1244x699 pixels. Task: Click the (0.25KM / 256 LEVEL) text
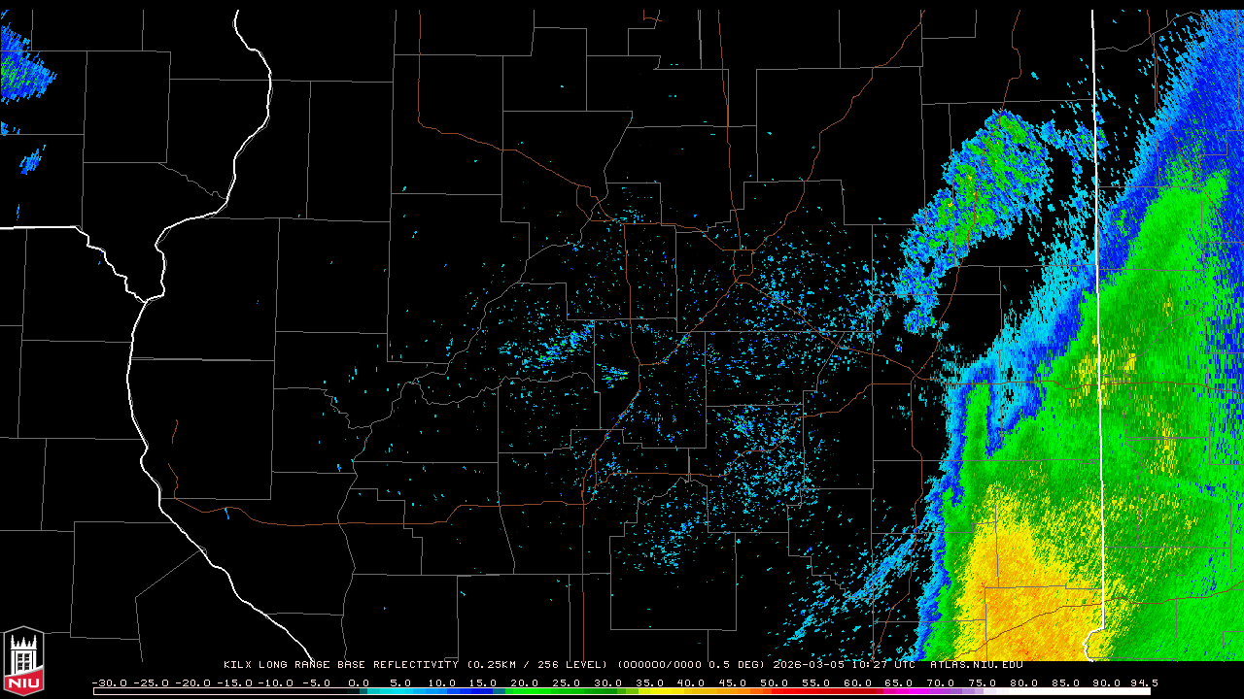(x=537, y=665)
